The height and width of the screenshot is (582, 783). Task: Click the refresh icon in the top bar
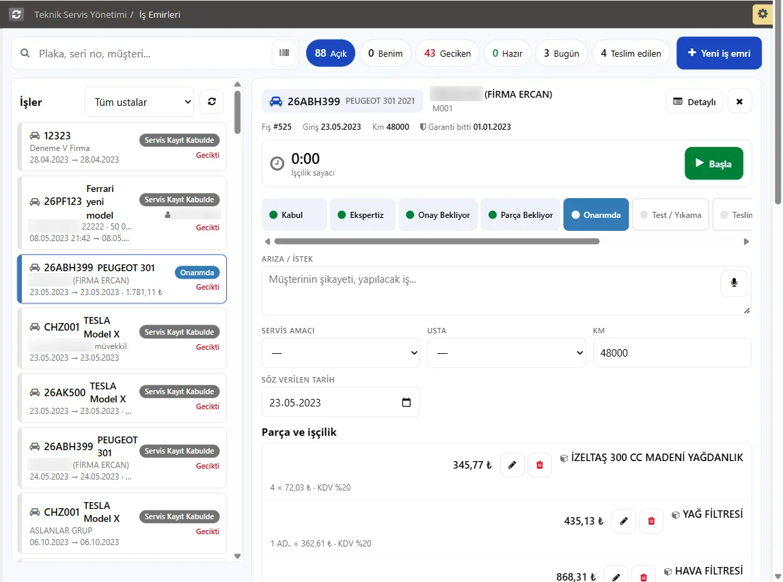click(x=16, y=14)
